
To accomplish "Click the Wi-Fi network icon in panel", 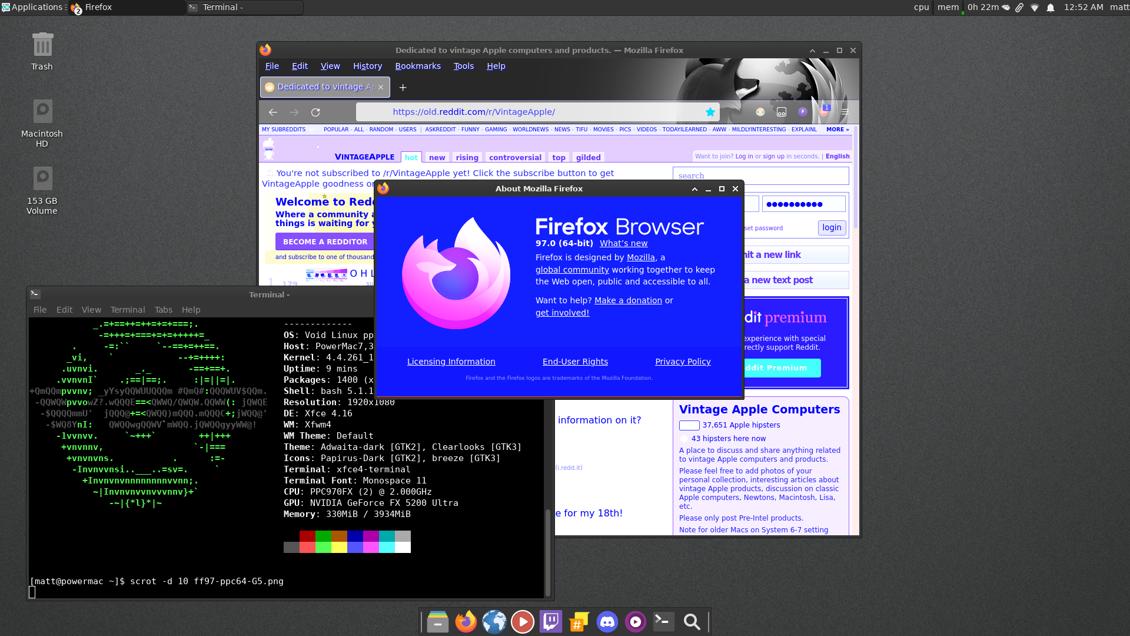I will point(1035,8).
